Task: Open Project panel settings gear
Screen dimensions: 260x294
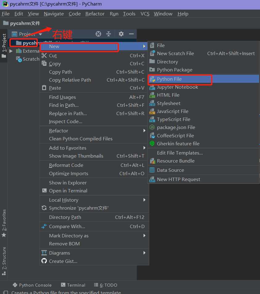Action: (121, 34)
